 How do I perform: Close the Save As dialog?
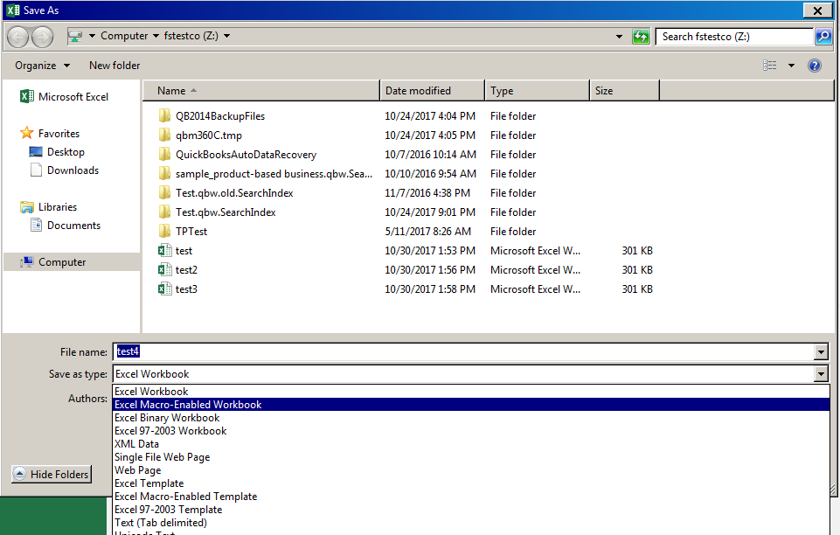click(817, 10)
